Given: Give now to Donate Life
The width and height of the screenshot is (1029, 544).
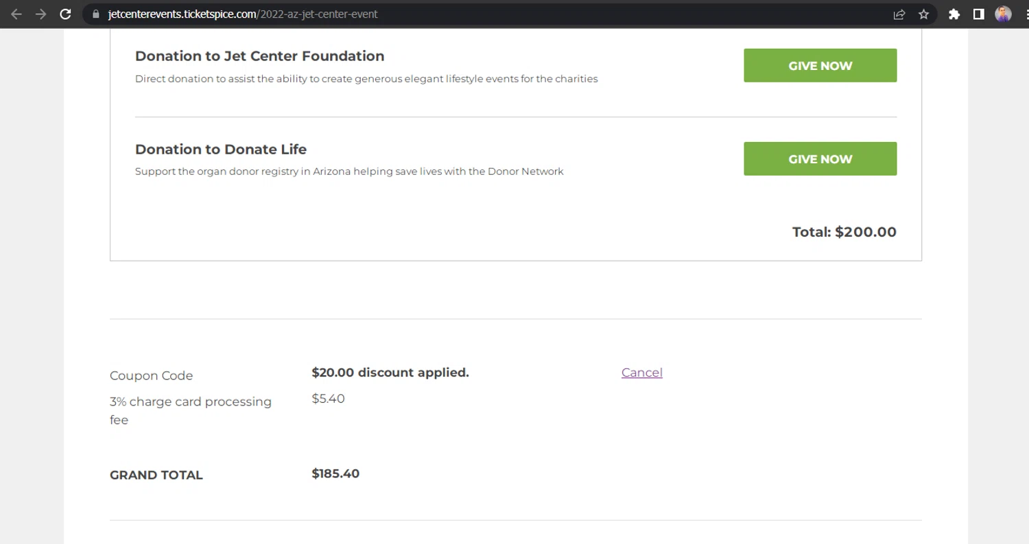Looking at the screenshot, I should click(x=820, y=158).
